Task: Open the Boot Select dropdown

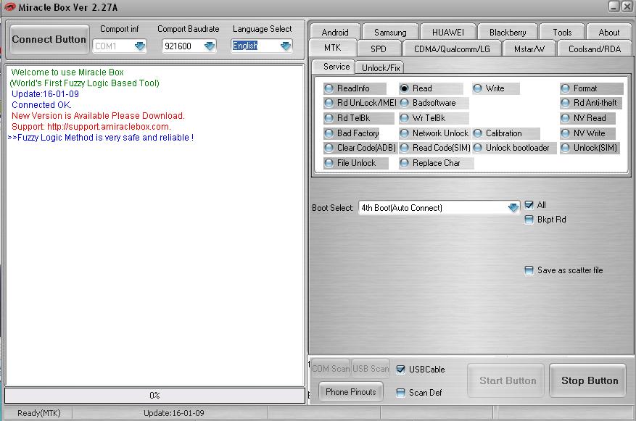Action: coord(513,207)
